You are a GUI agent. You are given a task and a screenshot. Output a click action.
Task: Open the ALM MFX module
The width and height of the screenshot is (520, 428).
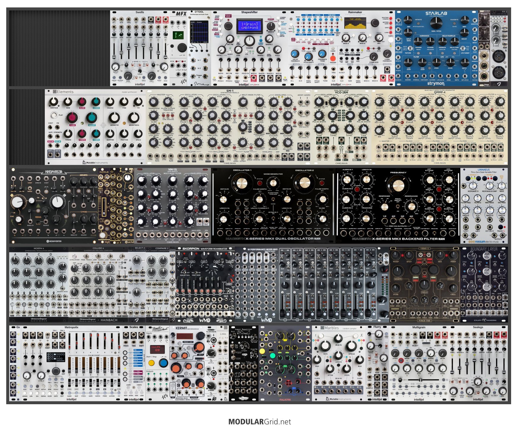(x=178, y=48)
